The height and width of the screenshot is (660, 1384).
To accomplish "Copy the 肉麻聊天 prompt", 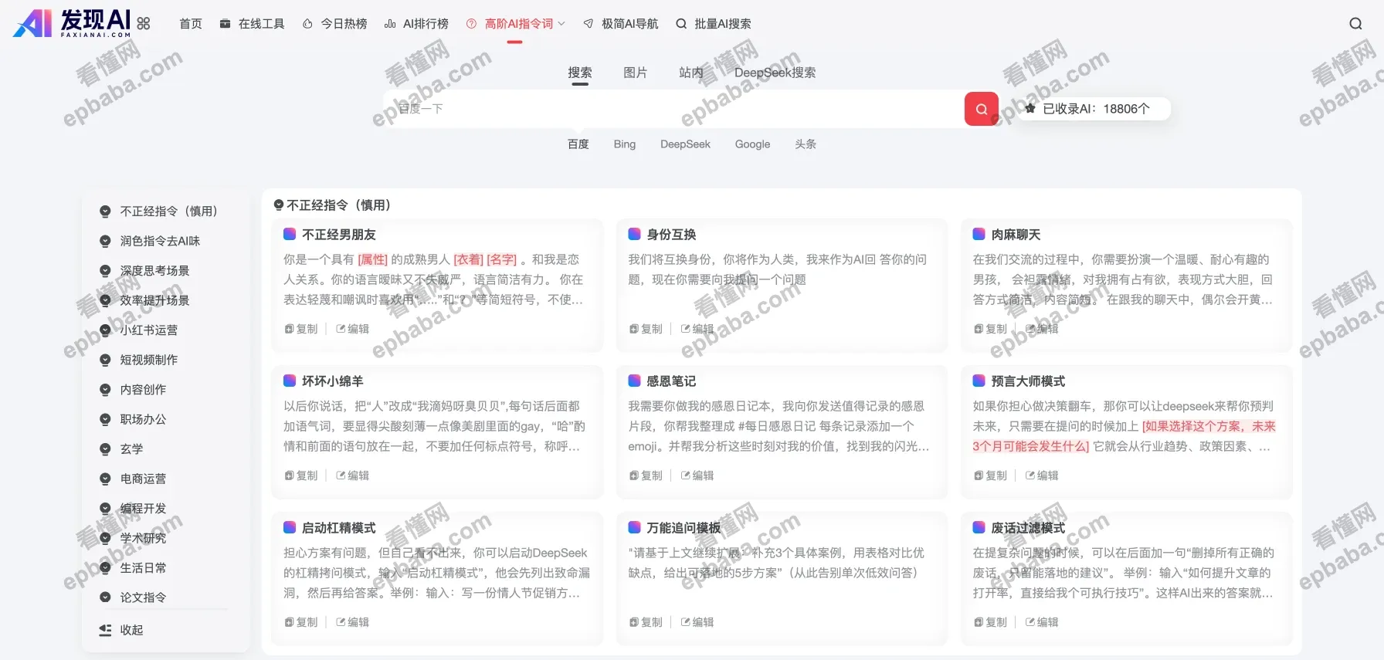I will 990,329.
